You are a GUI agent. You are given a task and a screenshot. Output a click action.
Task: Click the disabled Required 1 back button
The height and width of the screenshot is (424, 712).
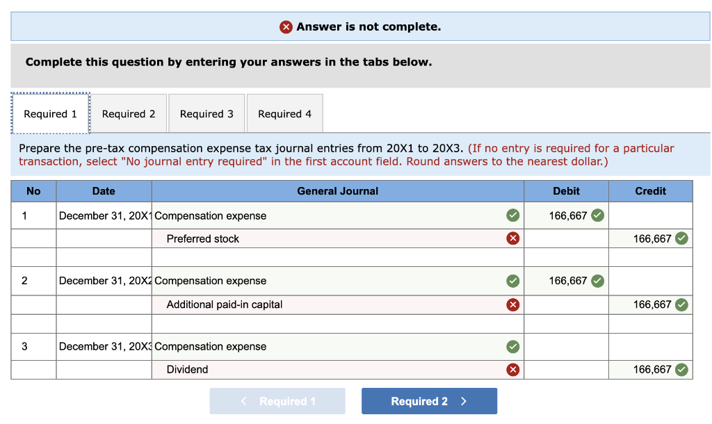coord(277,400)
